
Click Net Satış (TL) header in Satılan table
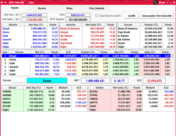pyautogui.click(x=121, y=88)
